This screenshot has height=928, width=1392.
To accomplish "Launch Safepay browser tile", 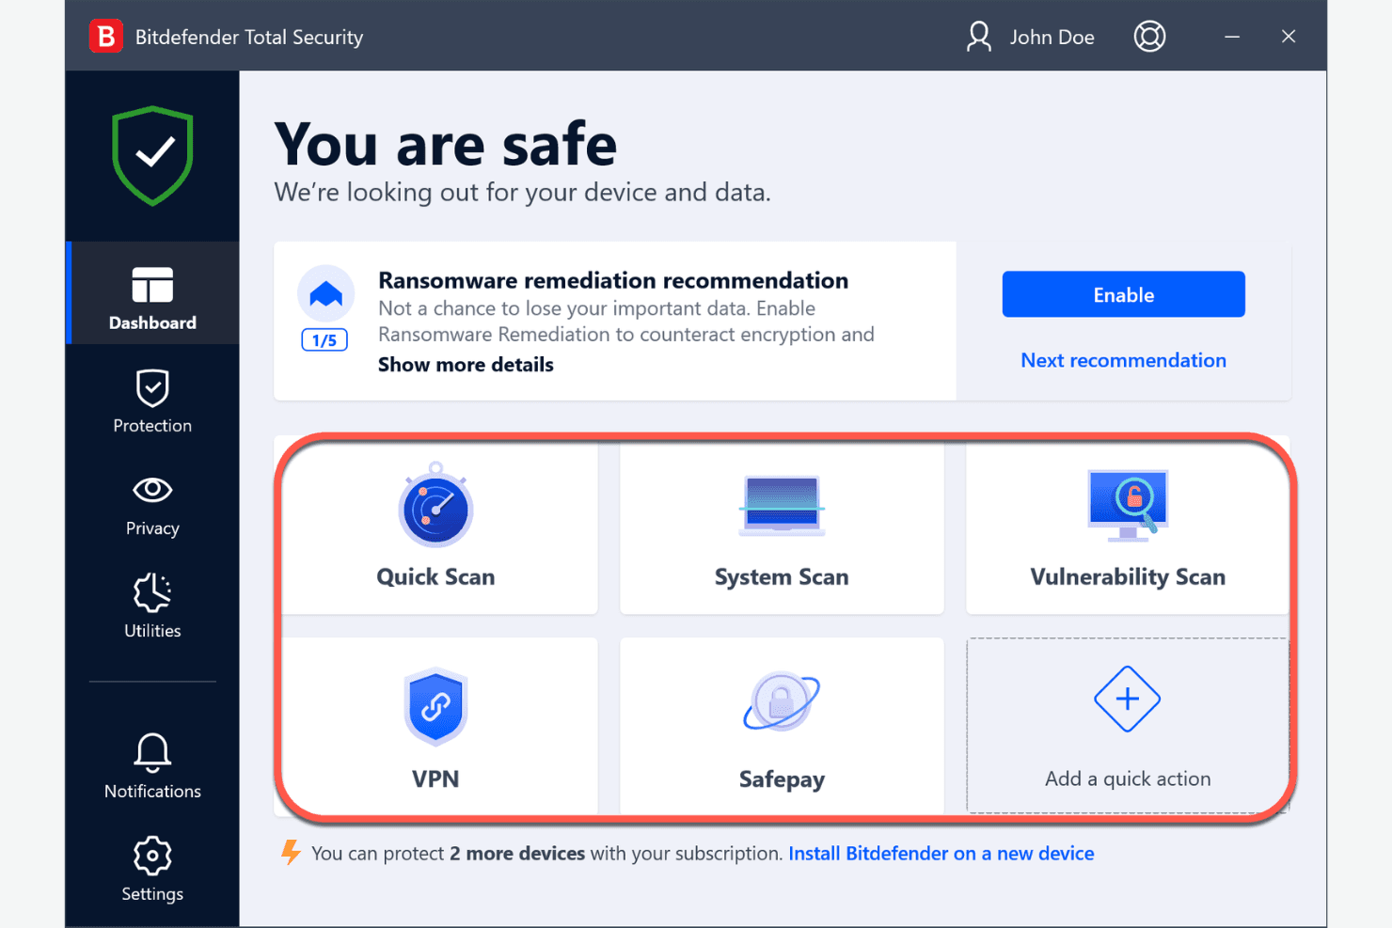I will (782, 726).
